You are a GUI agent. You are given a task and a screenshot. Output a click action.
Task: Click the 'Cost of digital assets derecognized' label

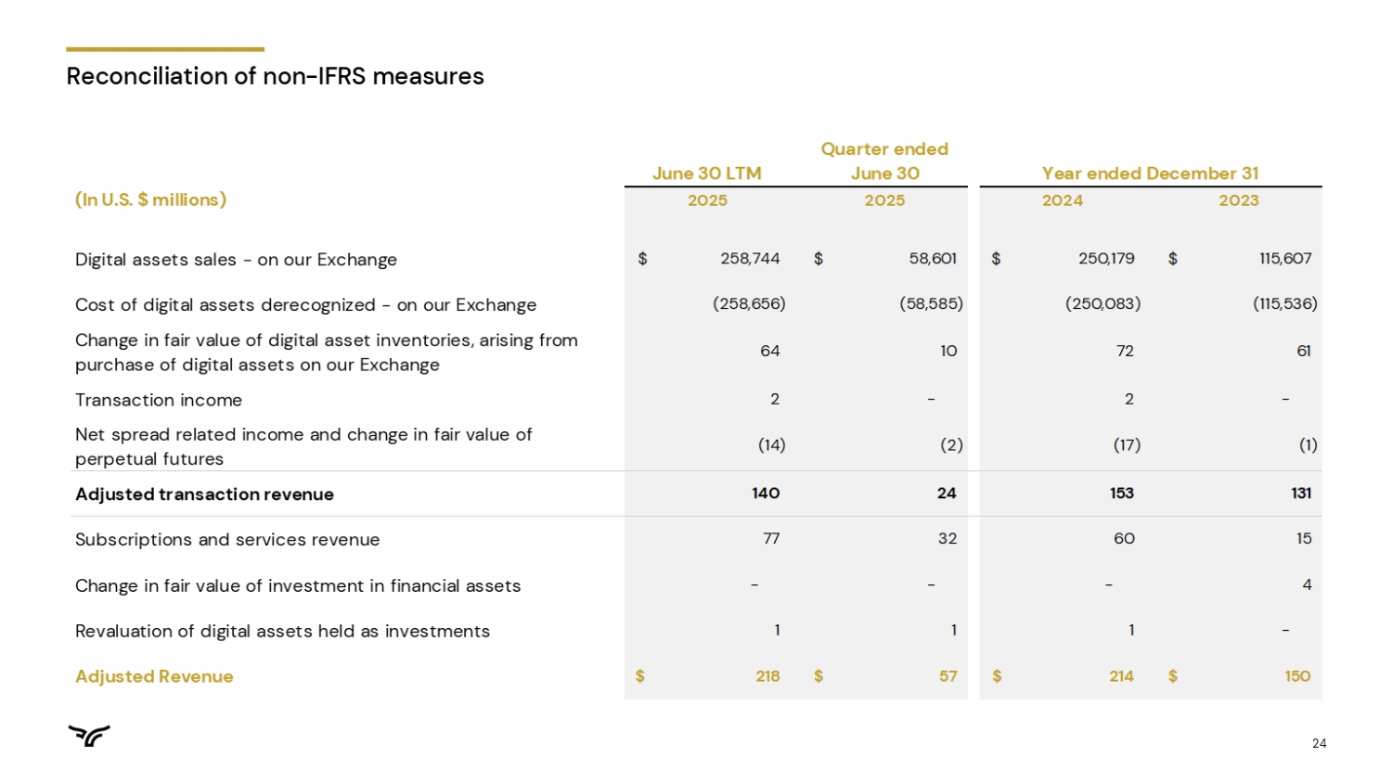(x=305, y=305)
